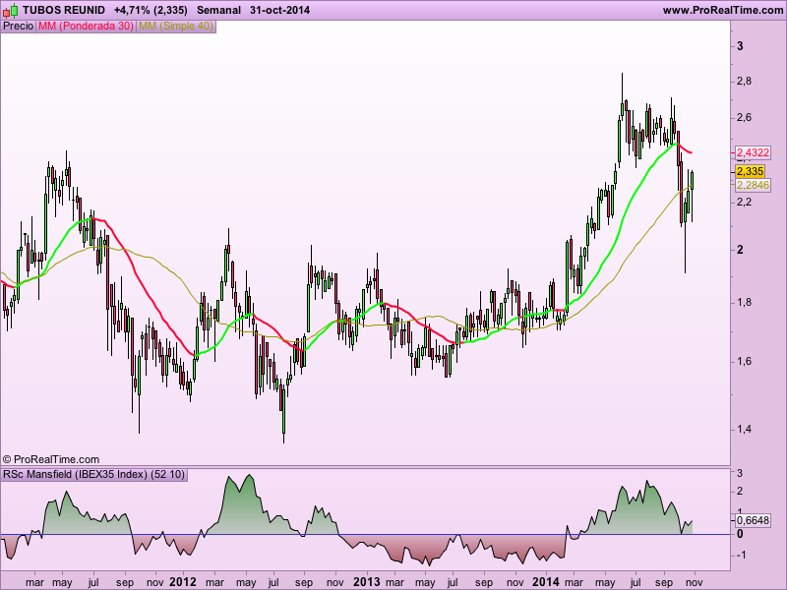The height and width of the screenshot is (590, 787).
Task: Select the Precio legend tab
Action: tap(18, 27)
